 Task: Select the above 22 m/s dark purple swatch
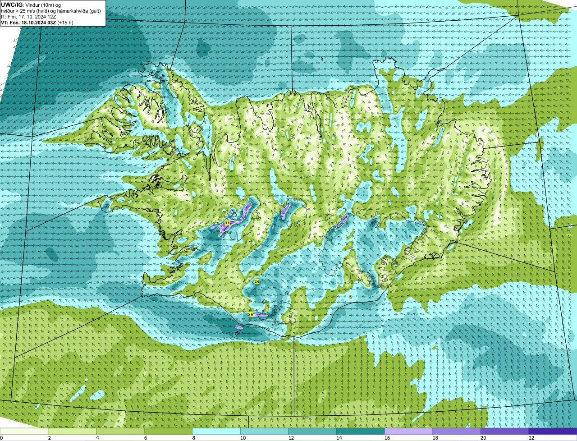click(x=553, y=431)
